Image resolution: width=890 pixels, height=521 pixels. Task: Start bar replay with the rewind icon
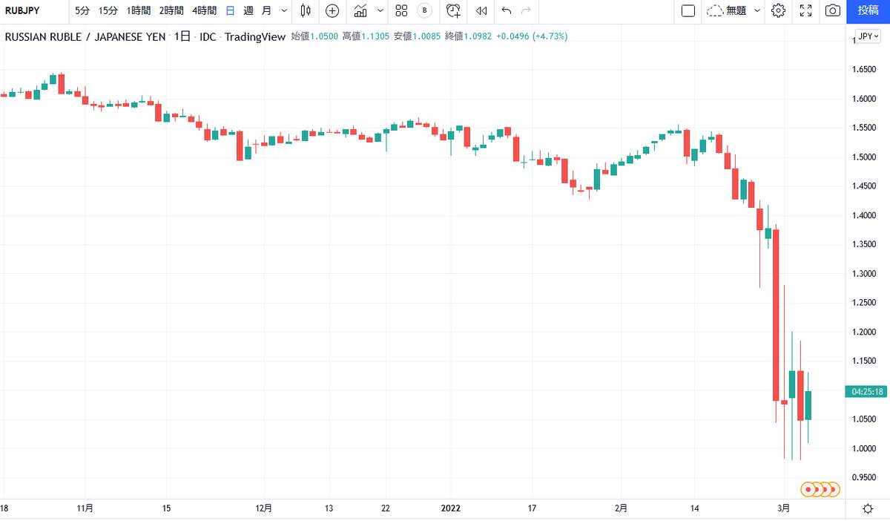click(x=481, y=10)
